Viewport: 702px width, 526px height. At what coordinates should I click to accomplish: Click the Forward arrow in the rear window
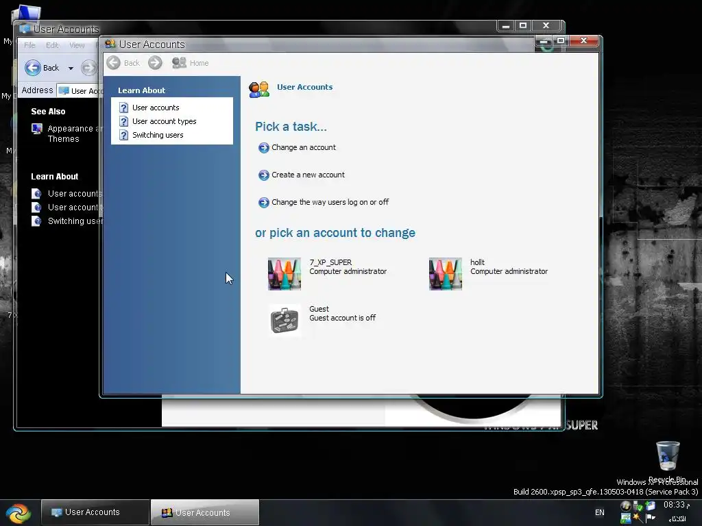(88, 68)
